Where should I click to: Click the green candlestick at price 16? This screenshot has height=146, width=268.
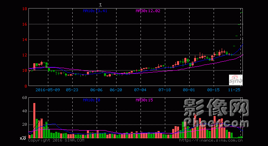click(239, 24)
